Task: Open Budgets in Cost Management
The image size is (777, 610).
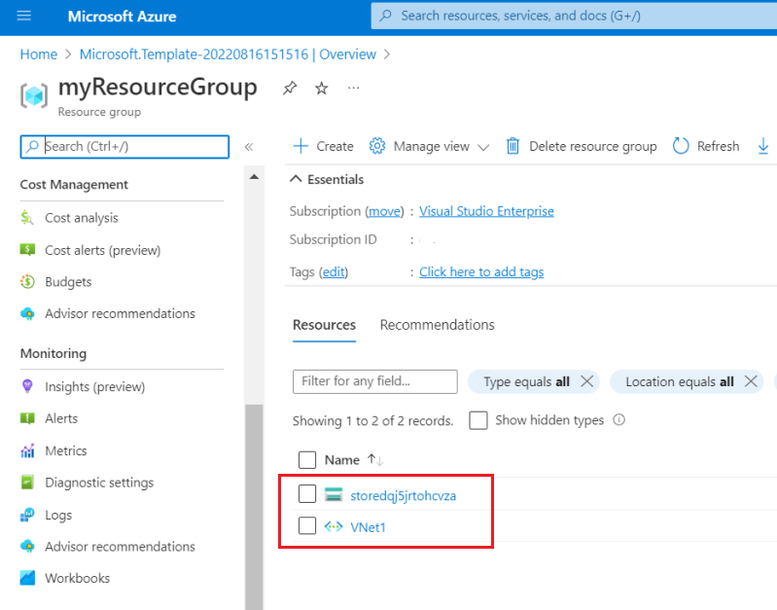Action: pyautogui.click(x=68, y=282)
